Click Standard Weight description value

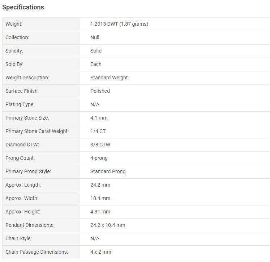click(109, 78)
